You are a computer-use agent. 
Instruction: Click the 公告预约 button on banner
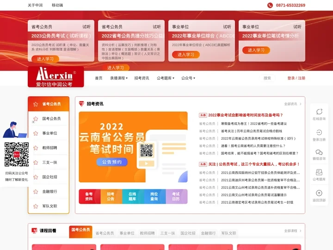coord(112,162)
